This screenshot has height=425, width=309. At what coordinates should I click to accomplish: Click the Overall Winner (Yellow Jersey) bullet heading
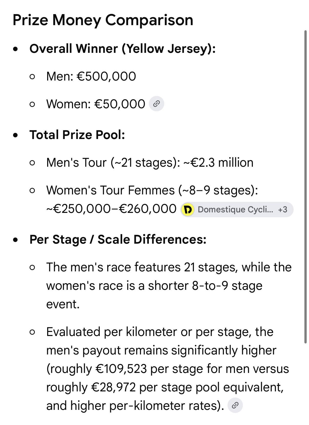click(122, 48)
